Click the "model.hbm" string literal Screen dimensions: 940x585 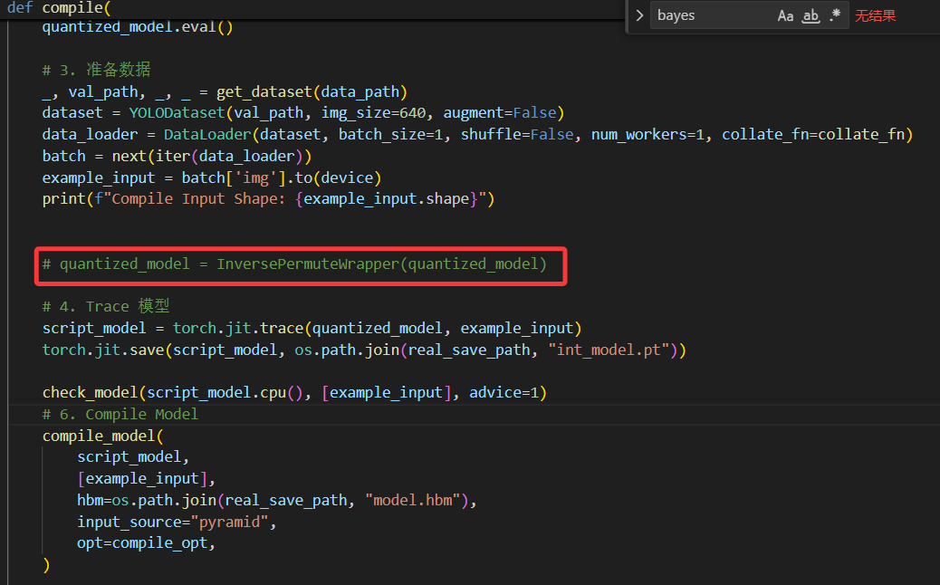click(418, 500)
